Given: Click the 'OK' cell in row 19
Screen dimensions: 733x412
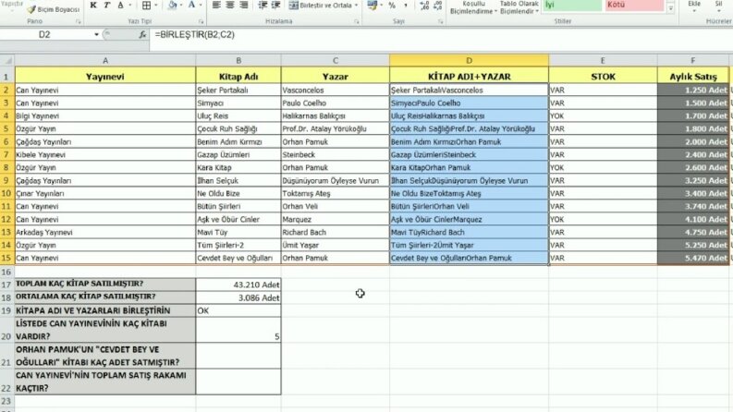Looking at the screenshot, I should [238, 310].
